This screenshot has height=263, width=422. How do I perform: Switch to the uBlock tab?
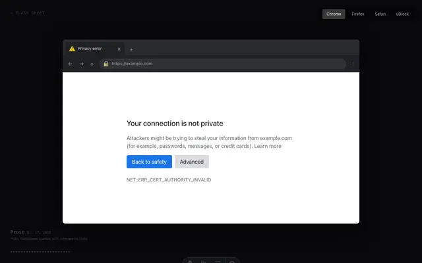(x=402, y=14)
